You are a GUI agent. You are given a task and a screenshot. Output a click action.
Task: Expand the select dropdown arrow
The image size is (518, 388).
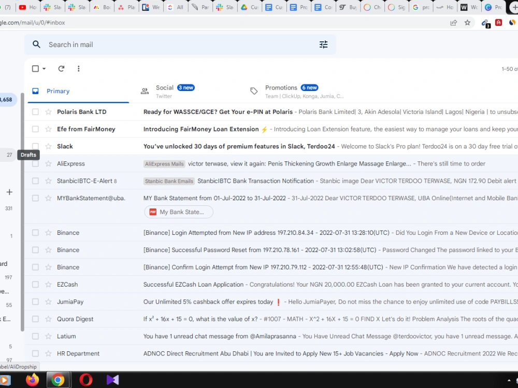[x=44, y=69]
